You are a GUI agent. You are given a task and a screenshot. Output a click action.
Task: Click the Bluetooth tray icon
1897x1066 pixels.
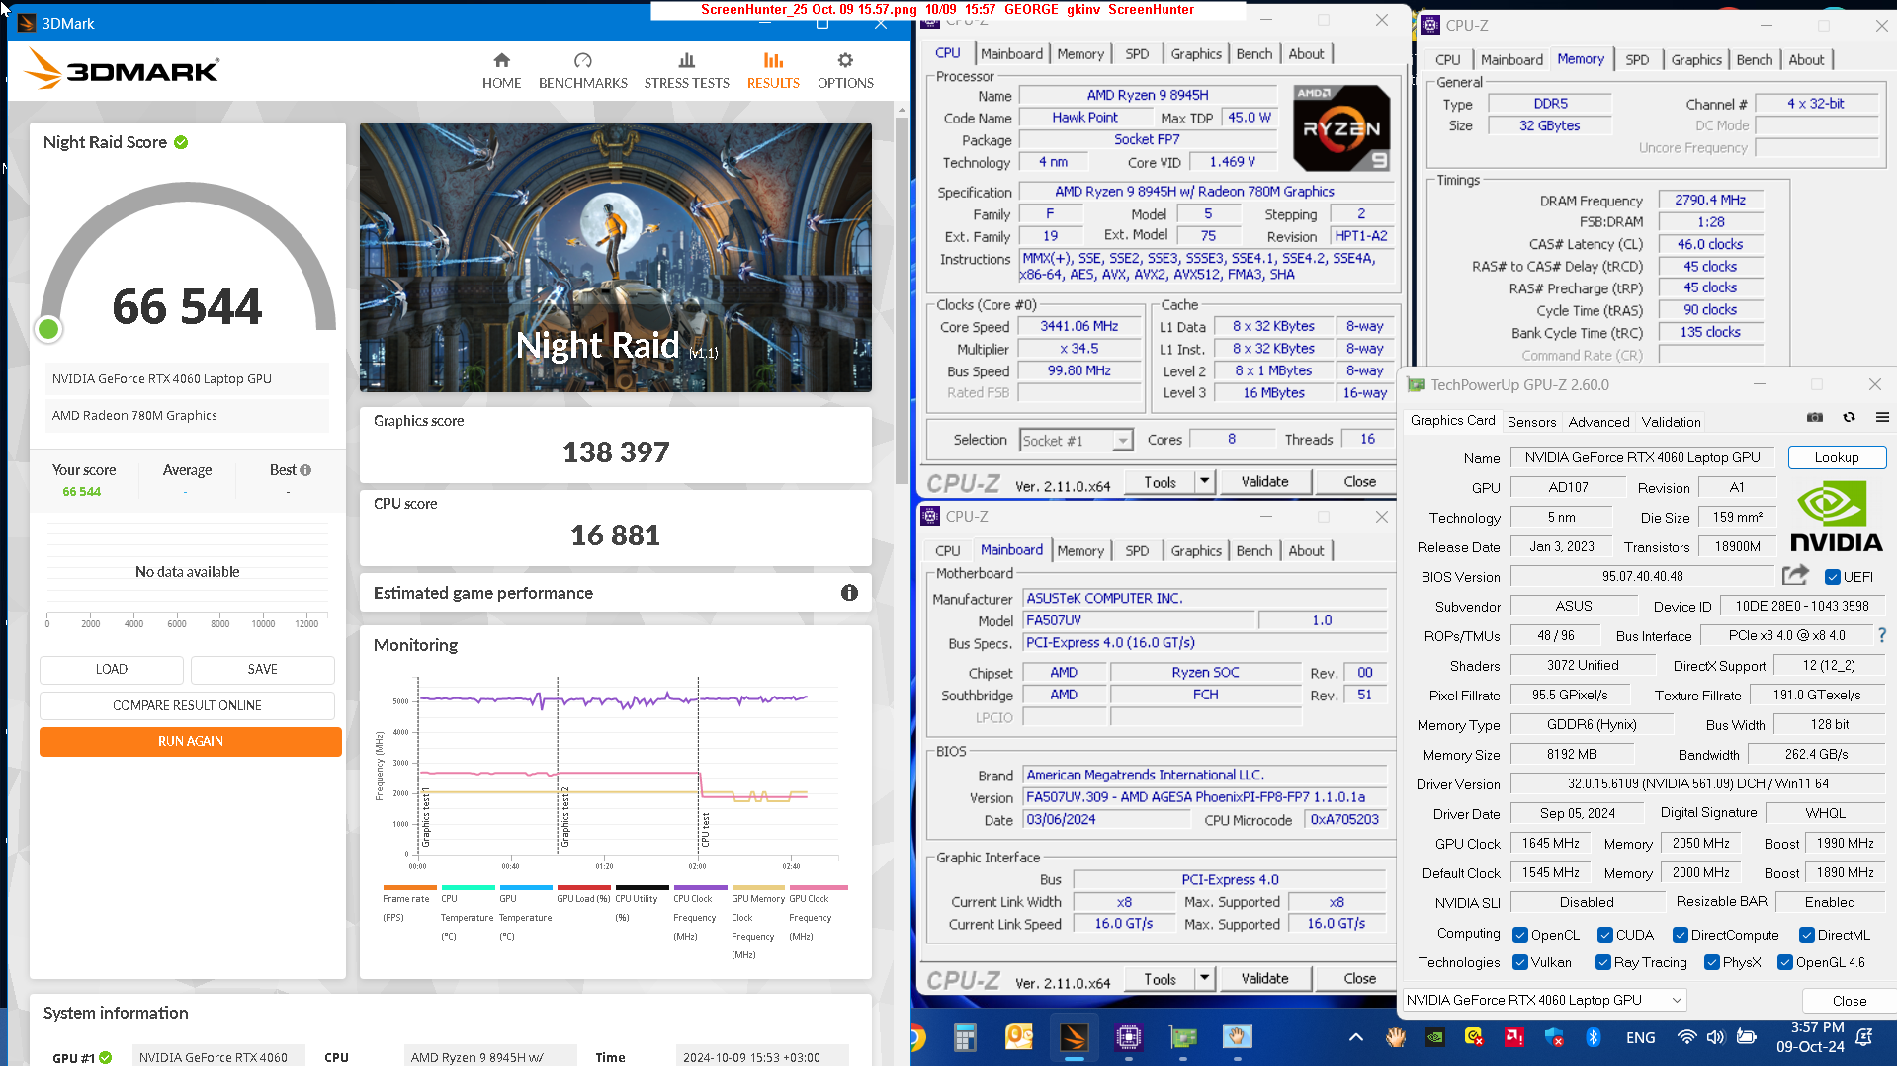[x=1593, y=1037]
